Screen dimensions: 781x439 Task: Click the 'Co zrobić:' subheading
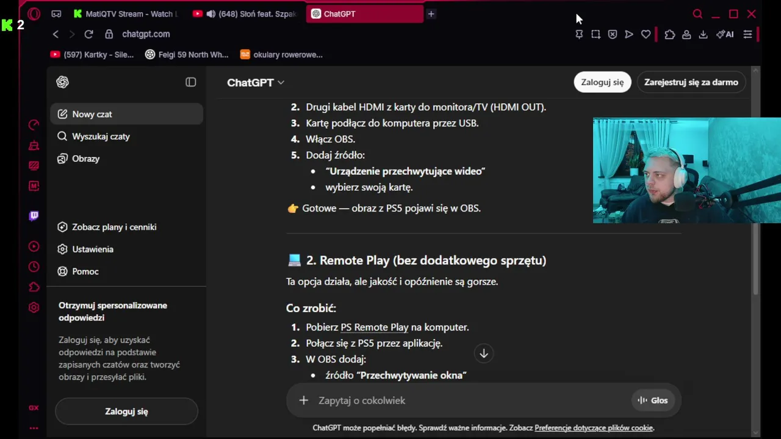point(311,308)
